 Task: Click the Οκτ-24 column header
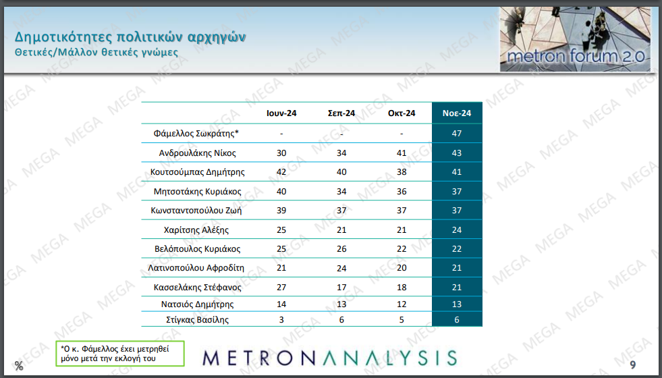point(402,113)
